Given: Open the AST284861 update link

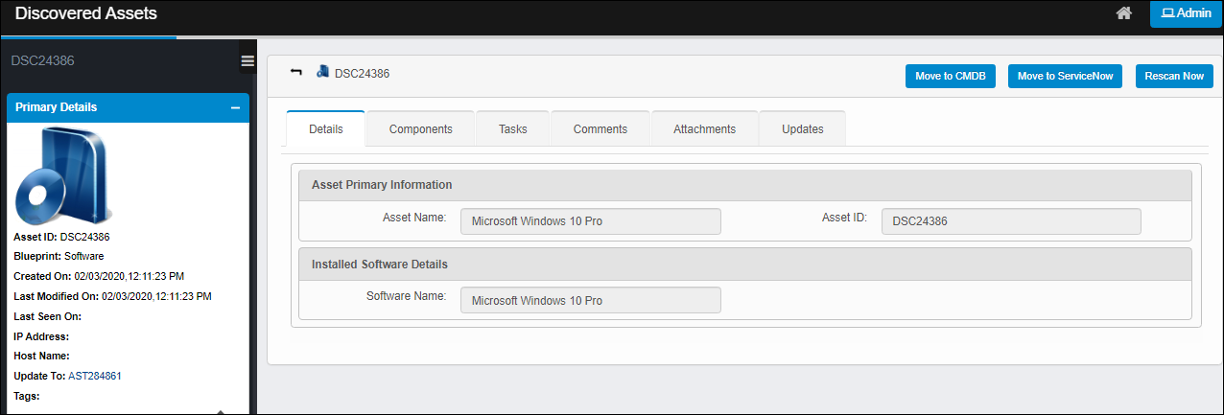Looking at the screenshot, I should point(94,376).
